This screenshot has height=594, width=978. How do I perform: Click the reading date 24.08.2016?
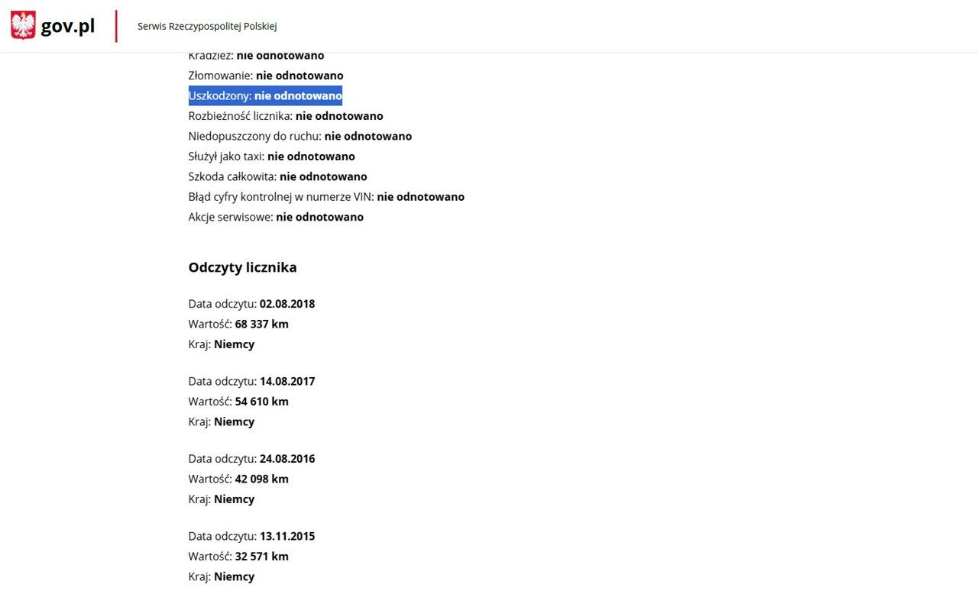click(x=287, y=459)
